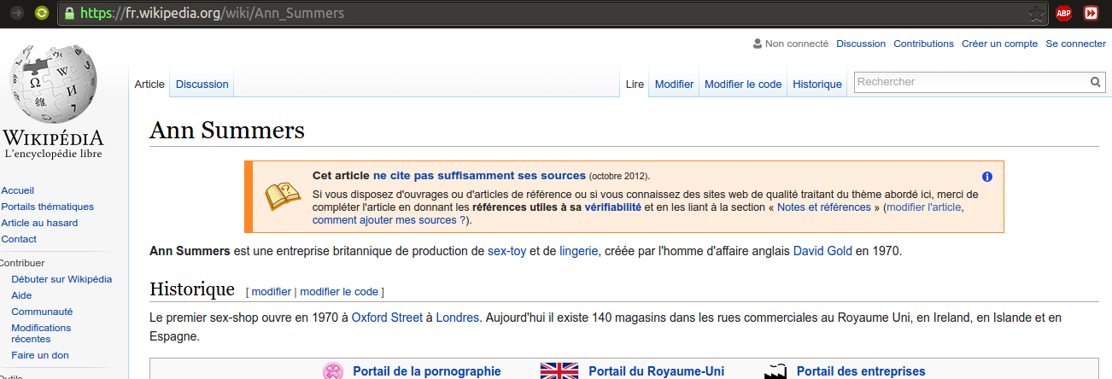Viewport: 1112px width, 379px height.
Task: Click Créer un compte link
Action: (999, 44)
